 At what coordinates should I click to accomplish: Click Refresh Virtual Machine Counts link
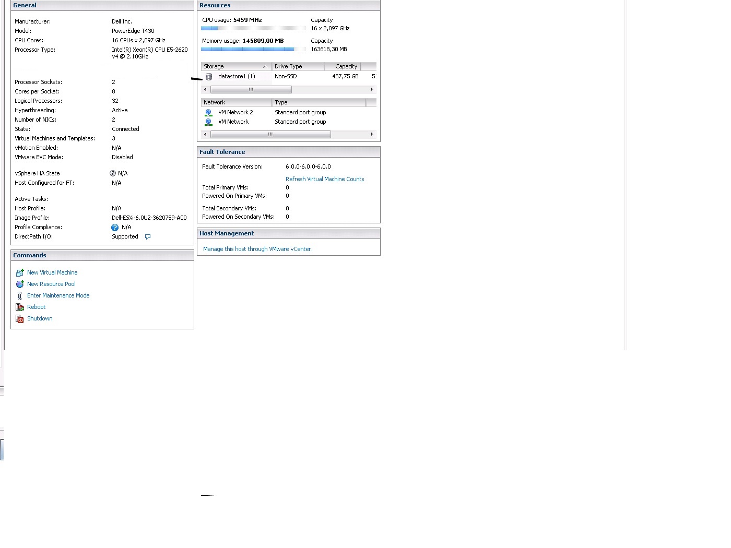(325, 179)
